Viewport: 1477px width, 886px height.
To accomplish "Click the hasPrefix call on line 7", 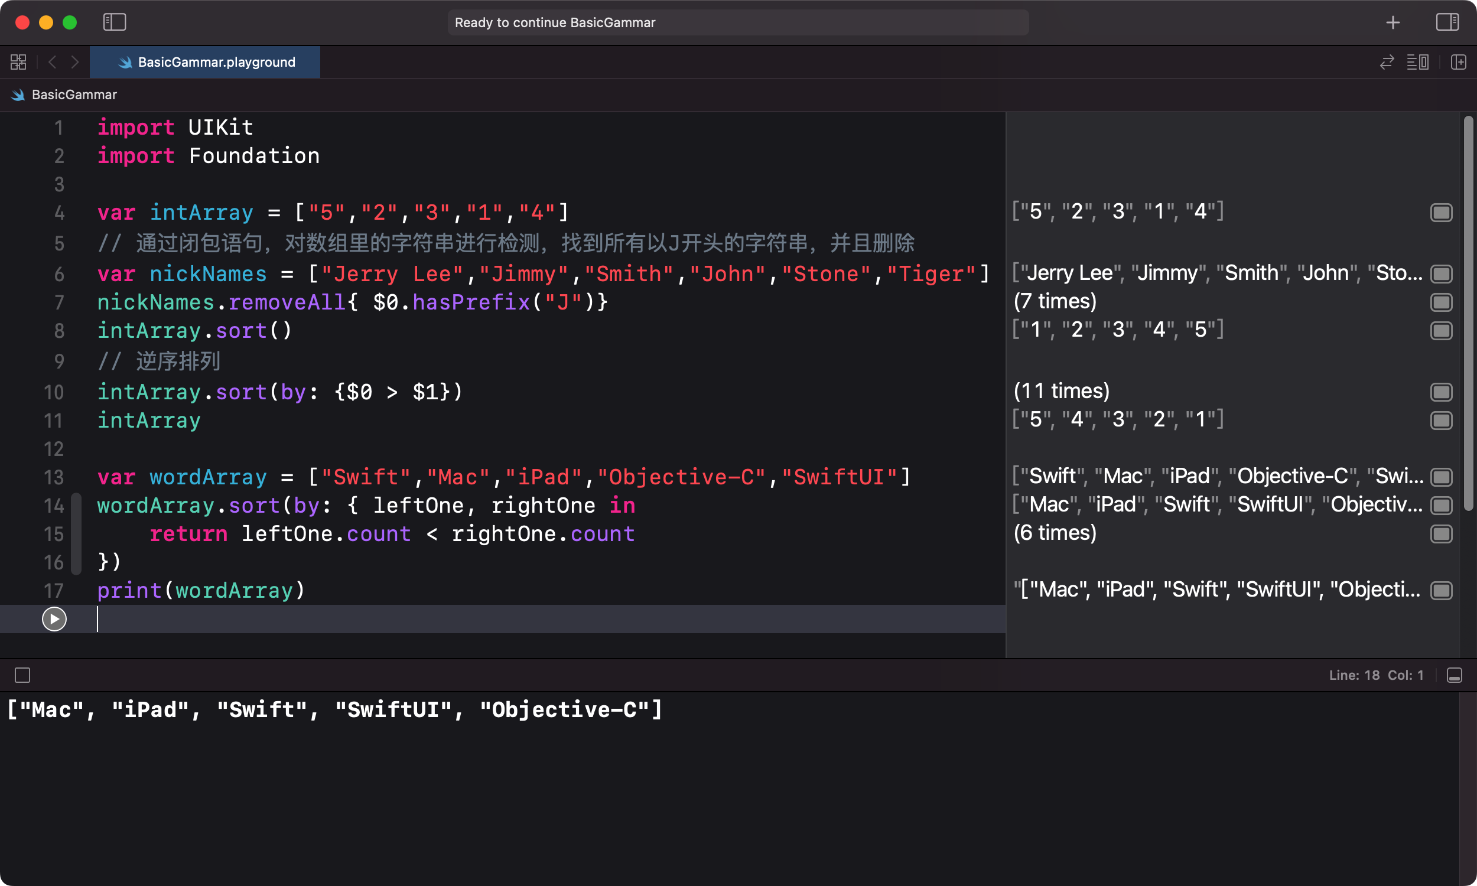I will pos(471,302).
